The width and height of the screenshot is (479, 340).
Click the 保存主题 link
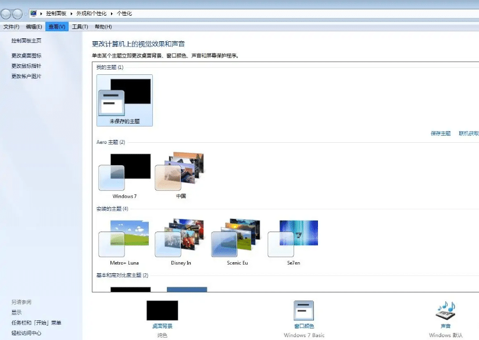click(x=441, y=133)
